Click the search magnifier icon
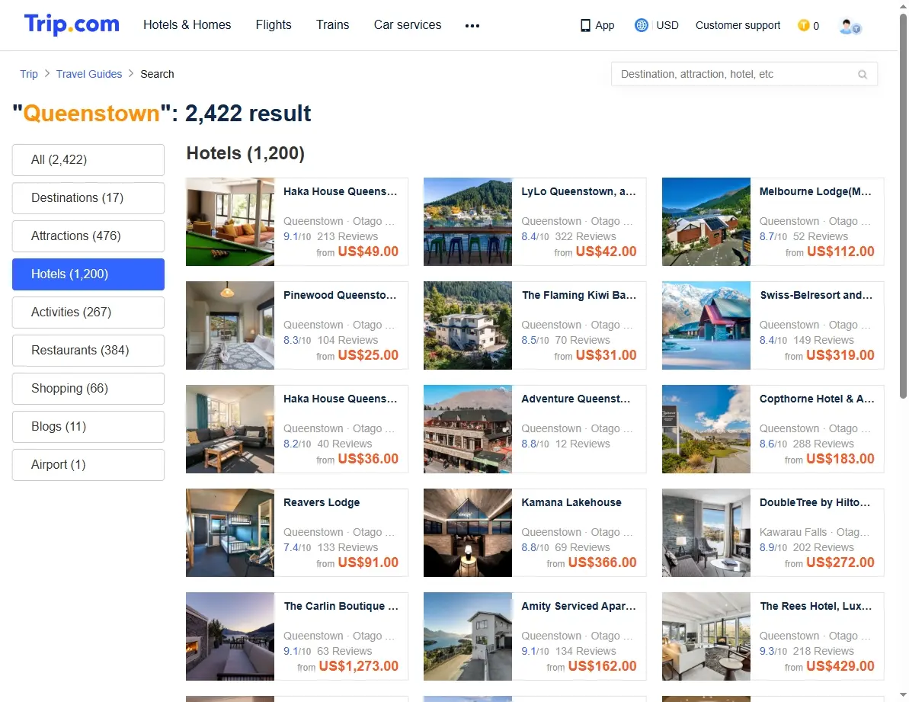This screenshot has height=702, width=909. 863,74
